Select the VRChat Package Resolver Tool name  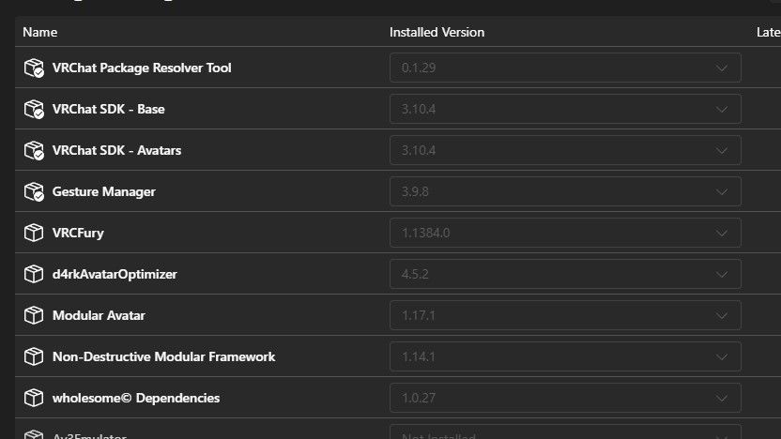point(142,68)
